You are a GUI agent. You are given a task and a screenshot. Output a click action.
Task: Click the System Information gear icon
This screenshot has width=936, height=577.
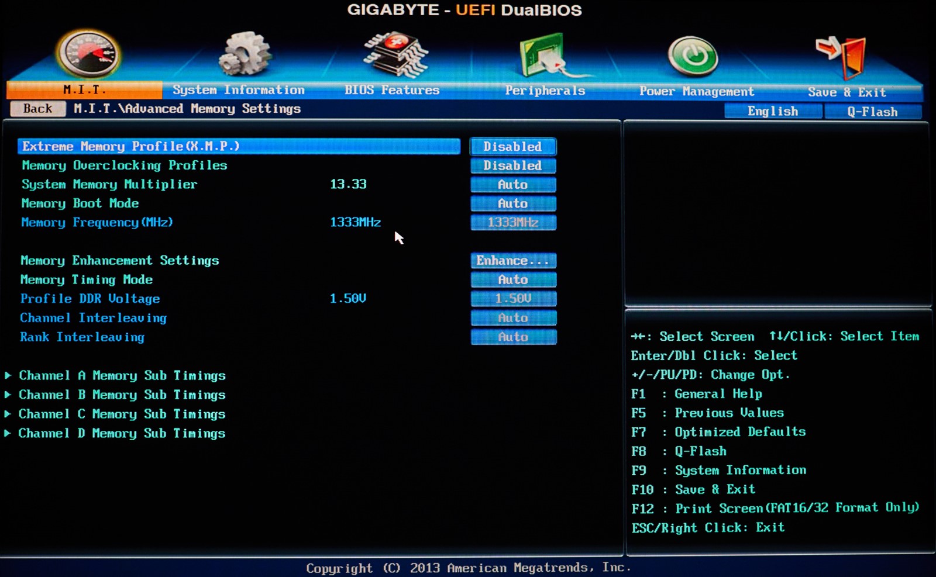pyautogui.click(x=245, y=54)
